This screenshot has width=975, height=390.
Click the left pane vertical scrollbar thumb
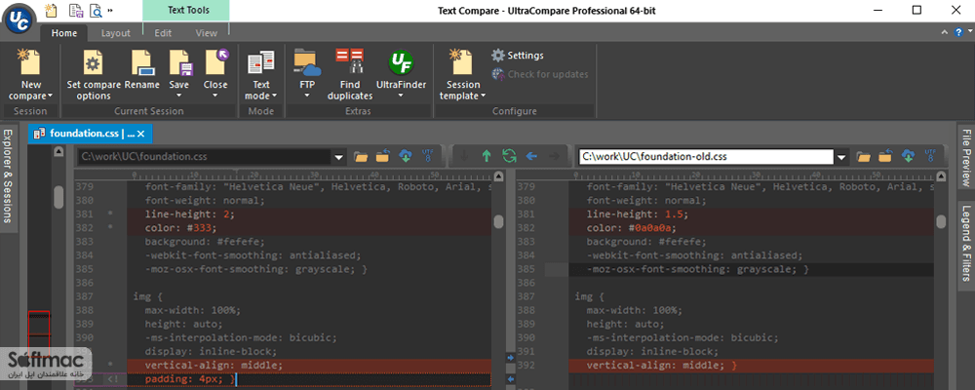point(498,221)
